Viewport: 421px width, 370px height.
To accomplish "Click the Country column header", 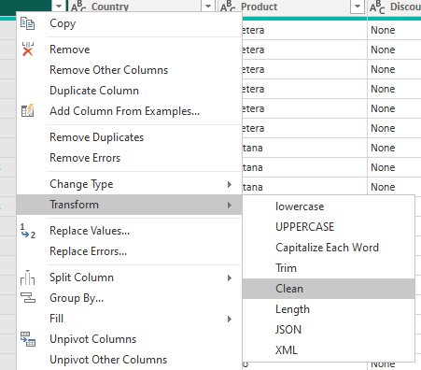I will click(110, 7).
